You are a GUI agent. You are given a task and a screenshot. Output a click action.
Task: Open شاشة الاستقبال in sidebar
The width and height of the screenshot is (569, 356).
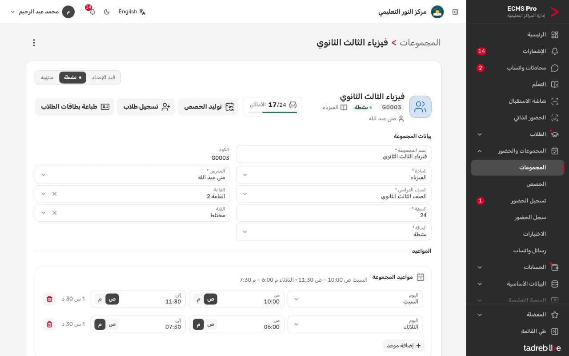(517, 101)
